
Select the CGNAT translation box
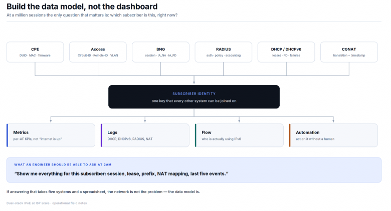(349, 52)
